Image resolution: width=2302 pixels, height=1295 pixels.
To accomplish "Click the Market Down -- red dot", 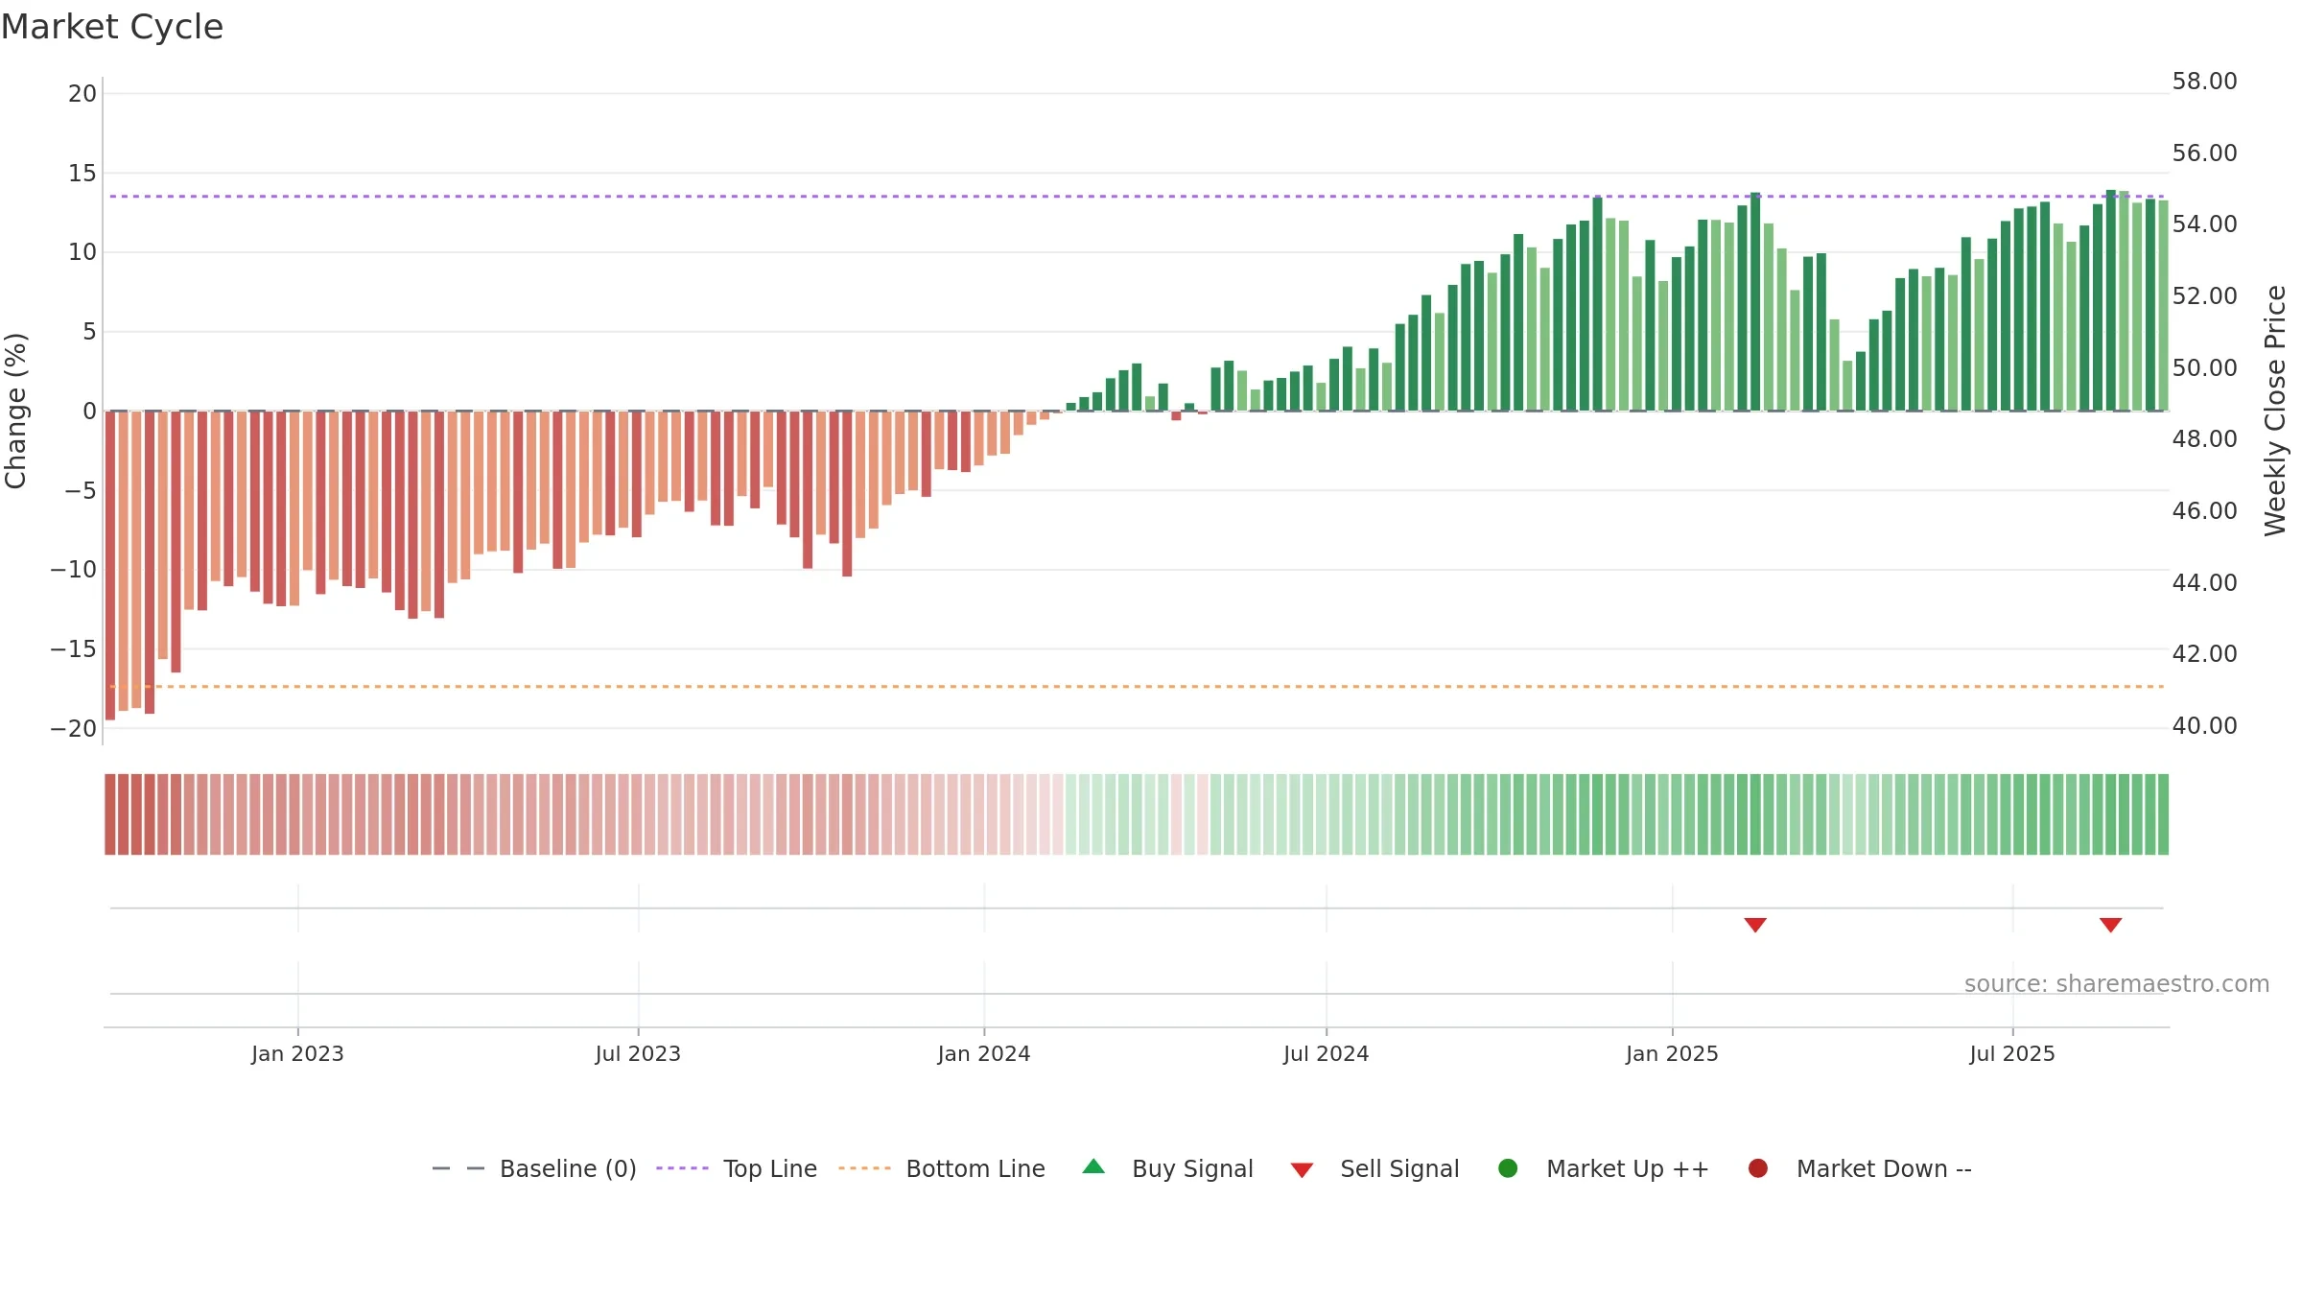I will [1758, 1168].
